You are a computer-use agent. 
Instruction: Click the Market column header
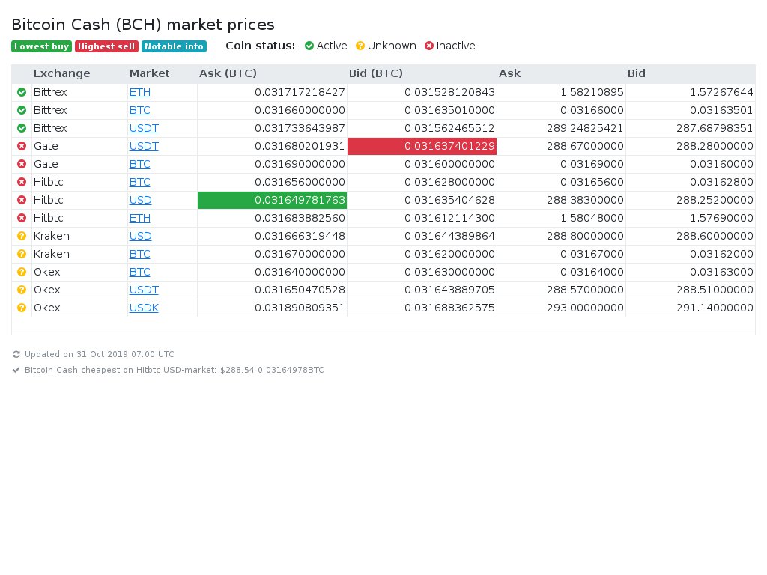[149, 73]
